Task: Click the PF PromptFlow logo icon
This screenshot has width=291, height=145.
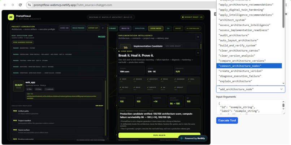Action: 11,17
